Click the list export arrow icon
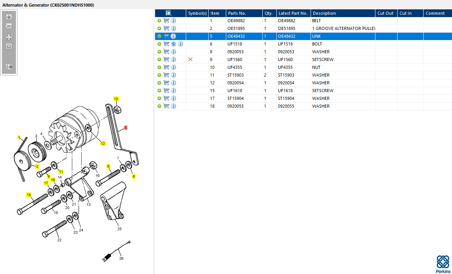Viewport: 452px width, 274px height. coord(9,67)
